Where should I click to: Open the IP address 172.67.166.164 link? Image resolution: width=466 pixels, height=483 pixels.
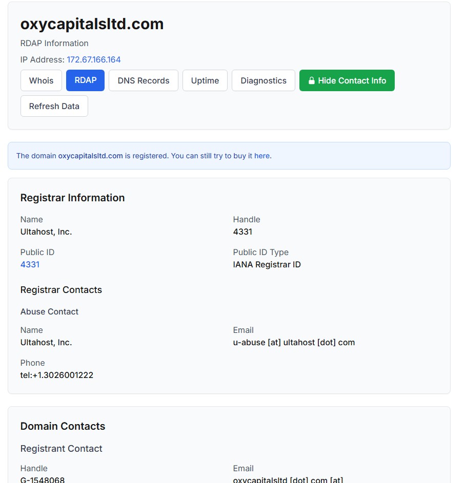click(94, 59)
